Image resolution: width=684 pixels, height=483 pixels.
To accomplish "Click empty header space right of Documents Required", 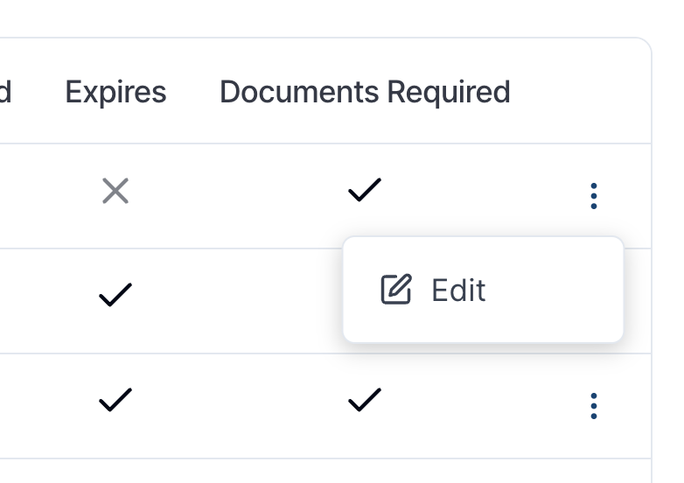I will pyautogui.click(x=580, y=92).
